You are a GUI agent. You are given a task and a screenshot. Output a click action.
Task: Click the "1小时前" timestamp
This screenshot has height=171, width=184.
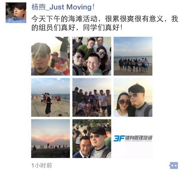tap(42, 166)
